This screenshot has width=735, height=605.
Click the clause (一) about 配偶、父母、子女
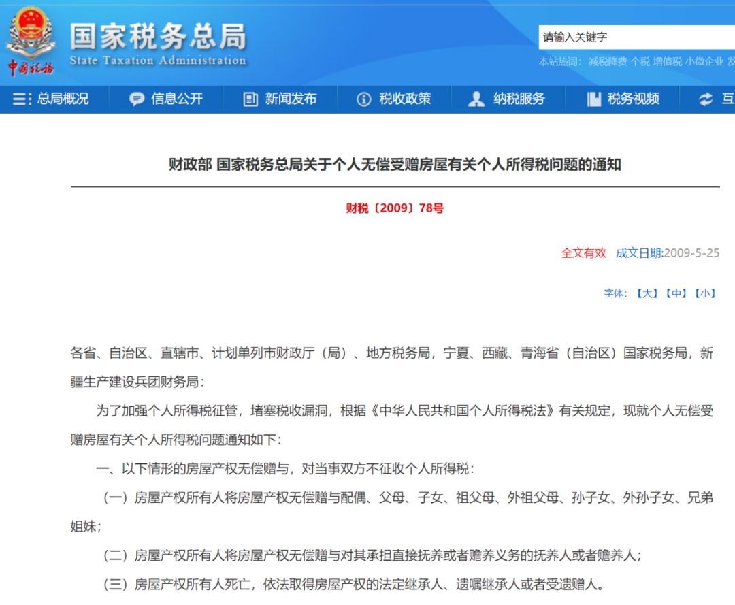(392, 512)
